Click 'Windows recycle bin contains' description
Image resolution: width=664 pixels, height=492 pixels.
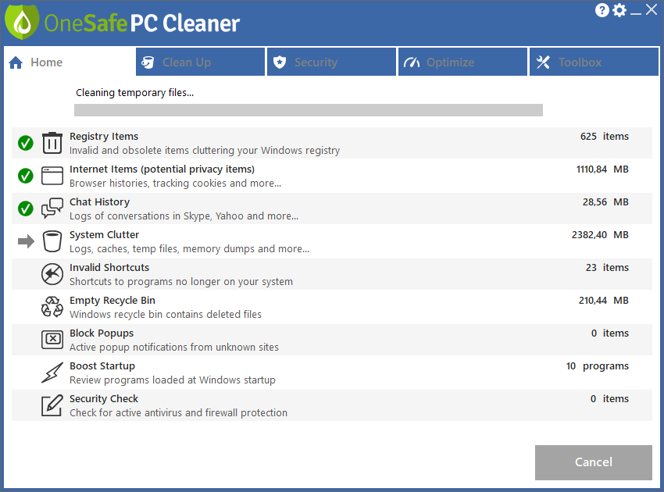point(166,315)
